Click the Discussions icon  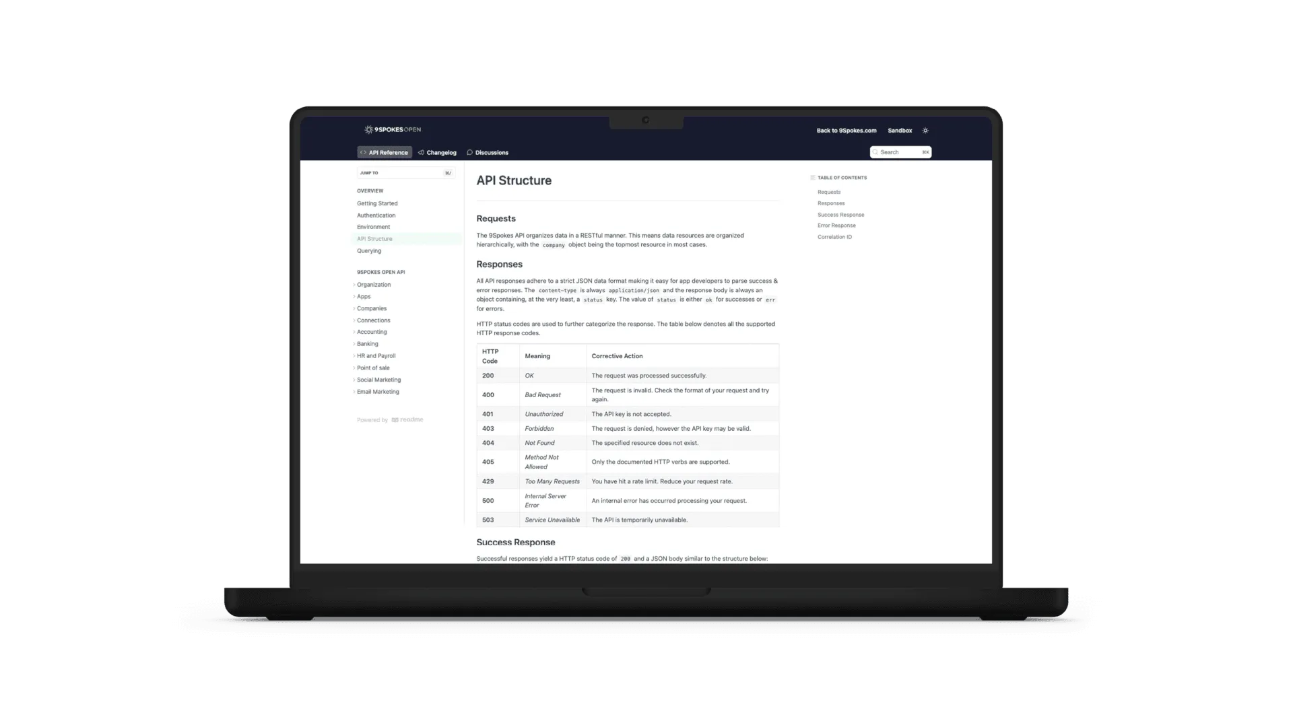[470, 151]
